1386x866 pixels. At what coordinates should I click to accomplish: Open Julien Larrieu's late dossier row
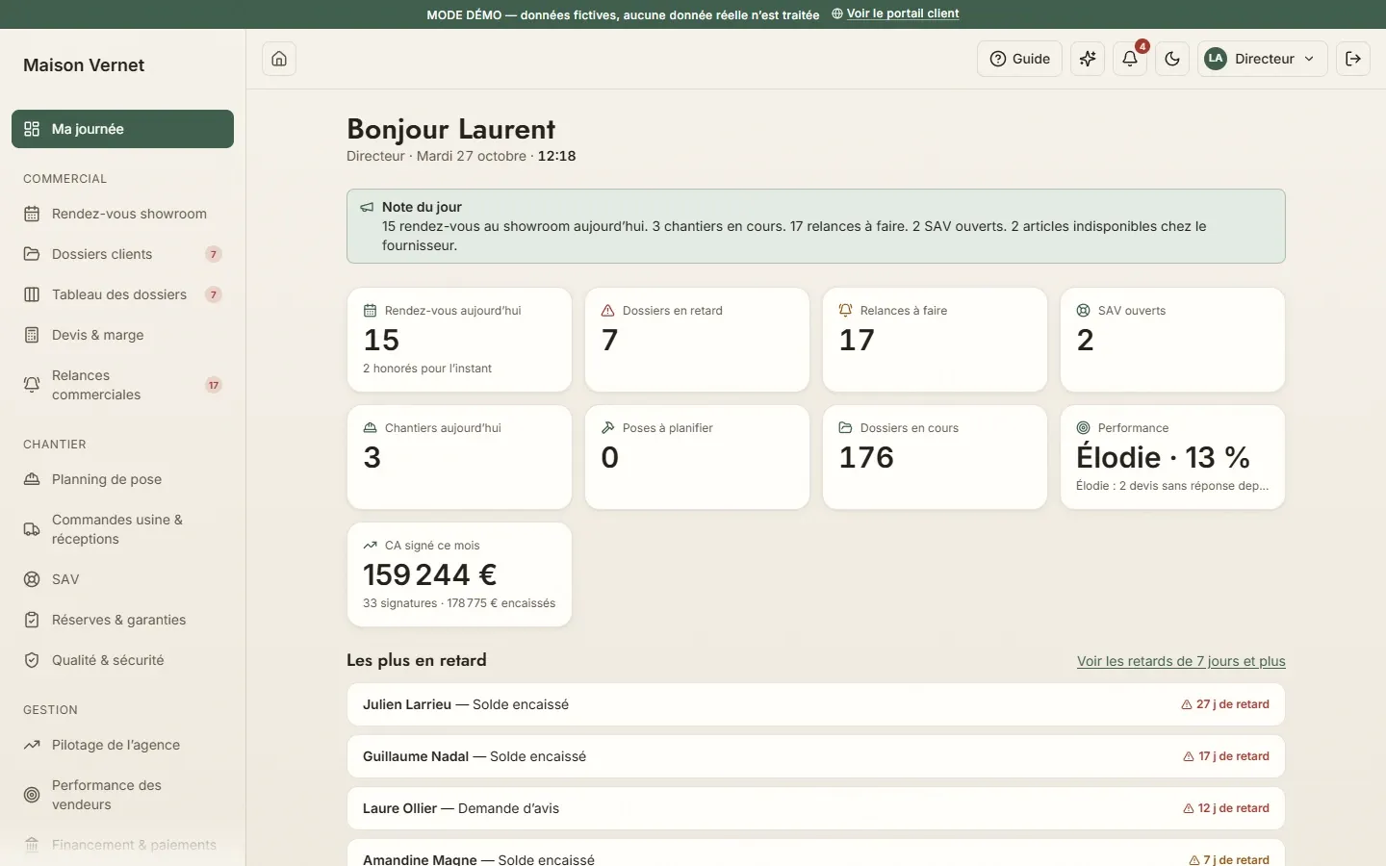(x=816, y=704)
